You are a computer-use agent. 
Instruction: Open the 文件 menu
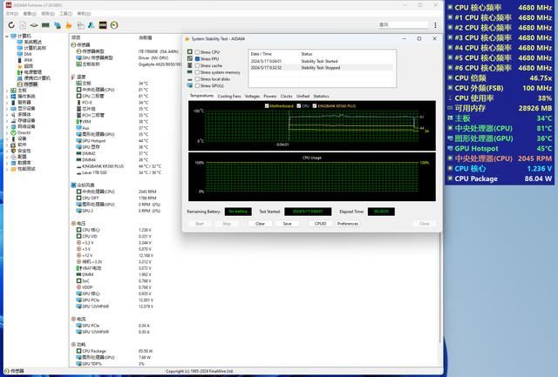point(11,14)
